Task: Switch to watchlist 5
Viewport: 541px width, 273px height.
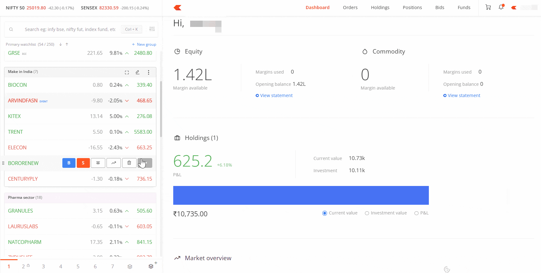Action: click(78, 266)
